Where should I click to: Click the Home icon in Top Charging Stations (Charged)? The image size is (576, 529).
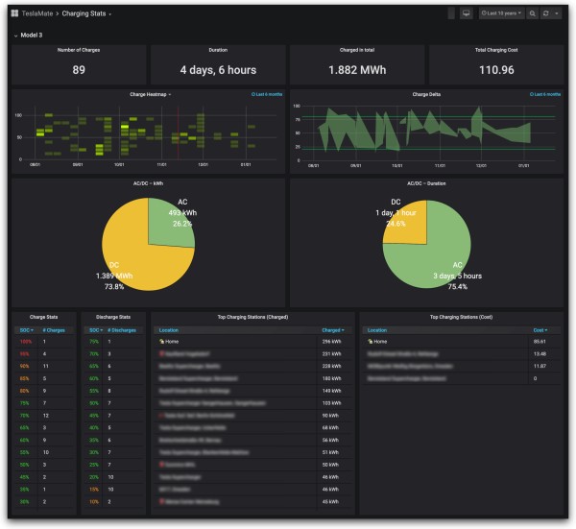tap(161, 341)
